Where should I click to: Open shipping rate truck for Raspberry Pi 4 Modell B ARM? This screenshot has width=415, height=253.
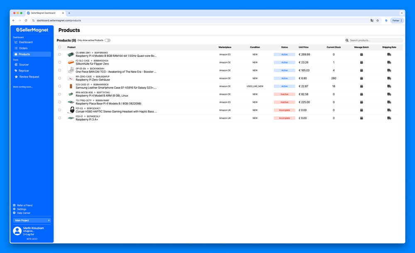pyautogui.click(x=389, y=94)
